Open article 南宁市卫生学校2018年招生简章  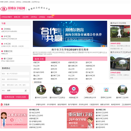point(70,49)
